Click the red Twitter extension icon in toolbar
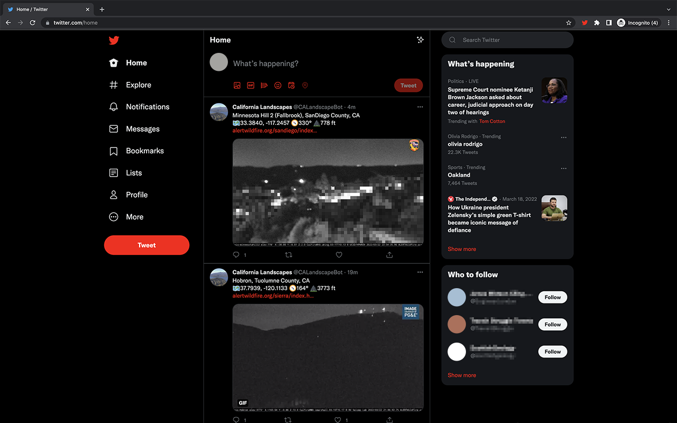677x423 pixels. coord(584,23)
